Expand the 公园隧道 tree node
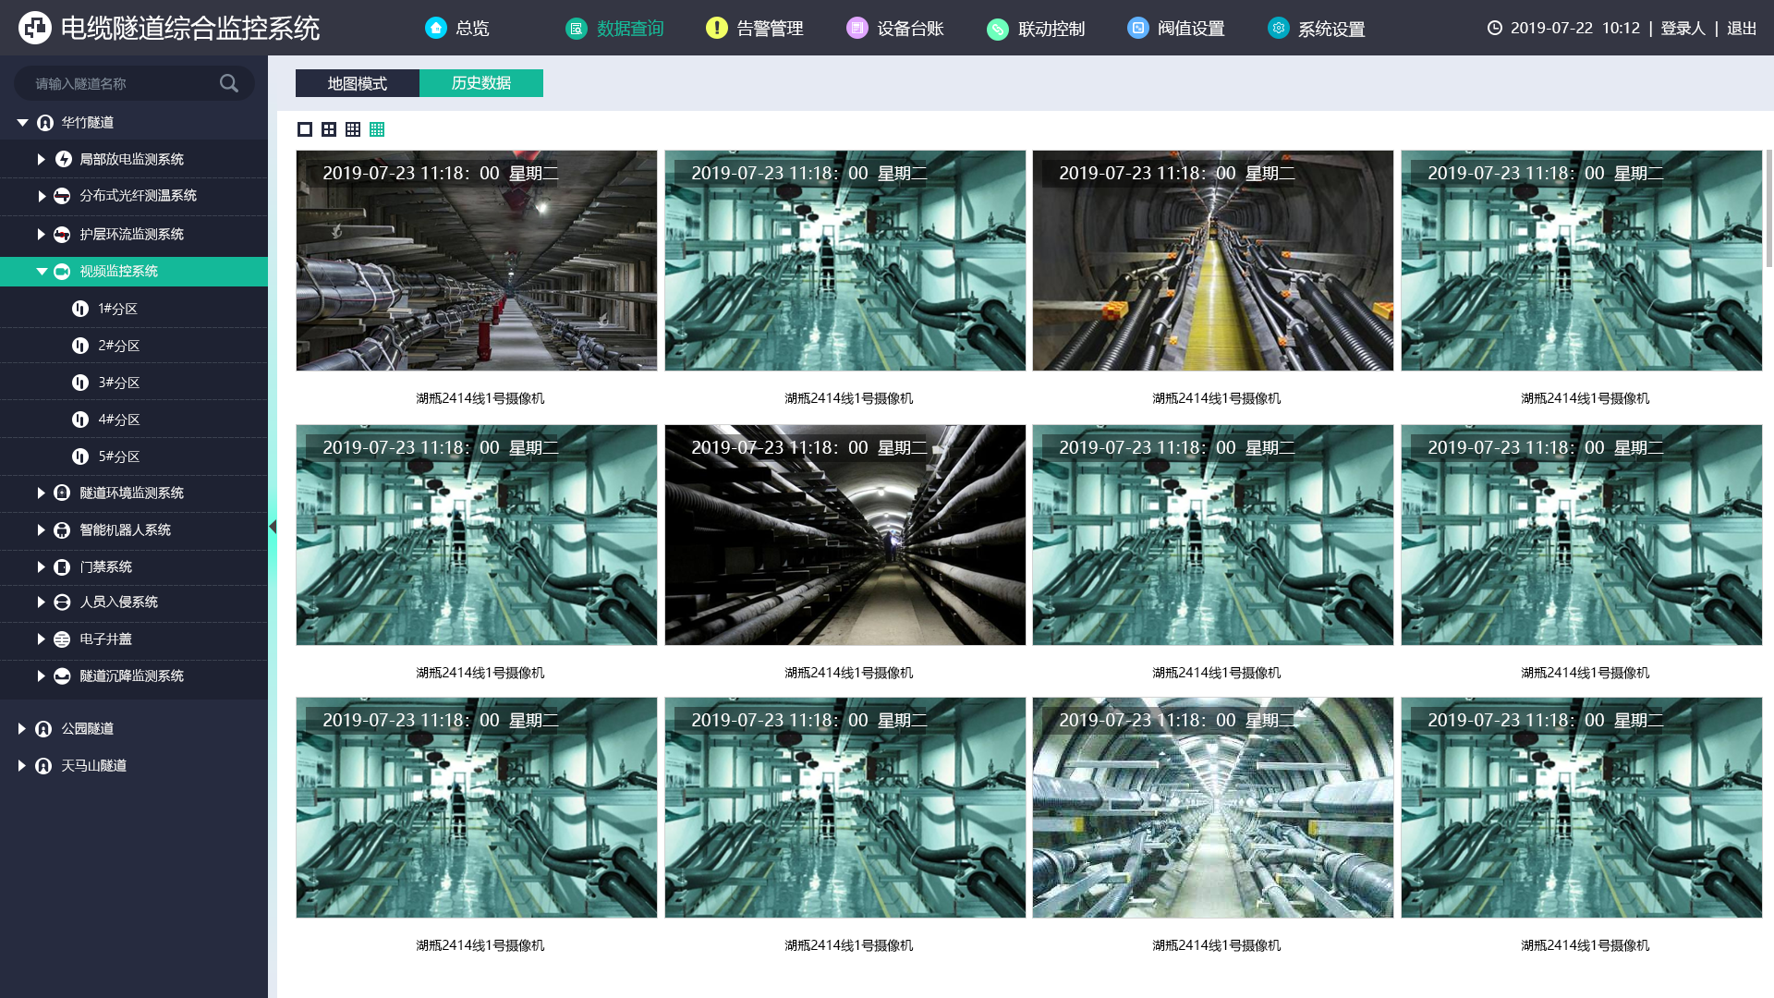 [x=22, y=728]
